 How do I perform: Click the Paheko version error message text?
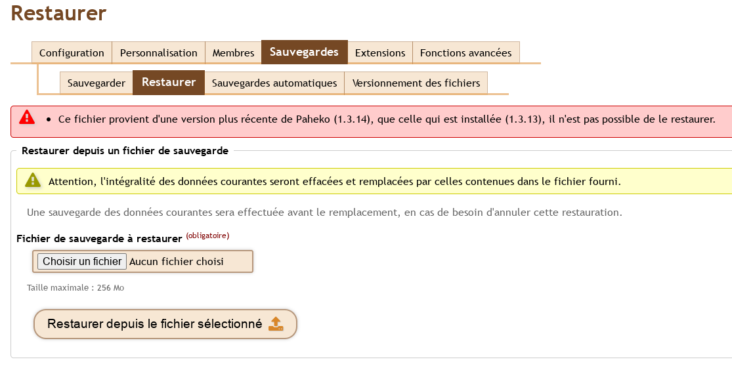click(387, 119)
